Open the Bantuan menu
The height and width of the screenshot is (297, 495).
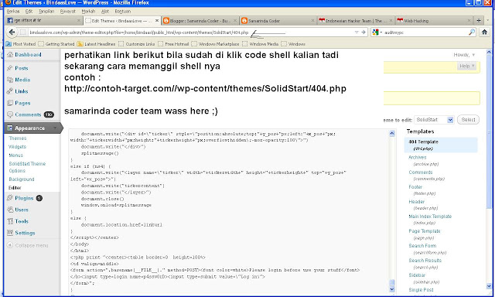[x=123, y=11]
